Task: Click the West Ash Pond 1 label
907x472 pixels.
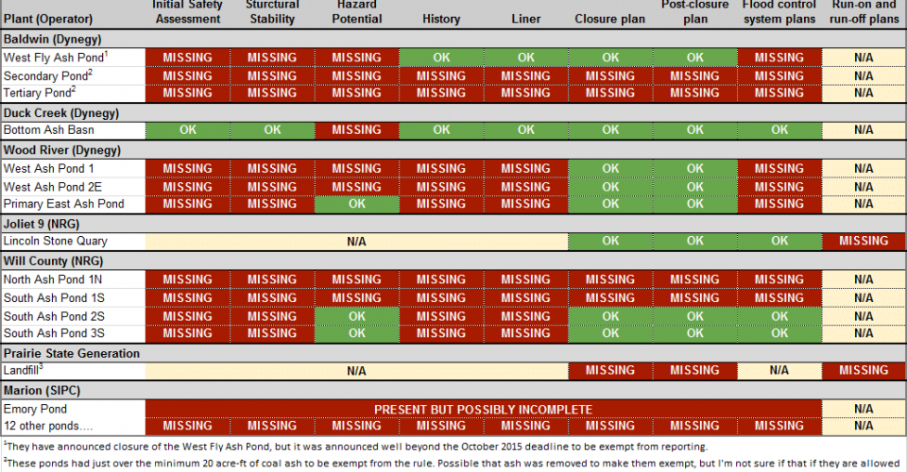Action: click(48, 168)
